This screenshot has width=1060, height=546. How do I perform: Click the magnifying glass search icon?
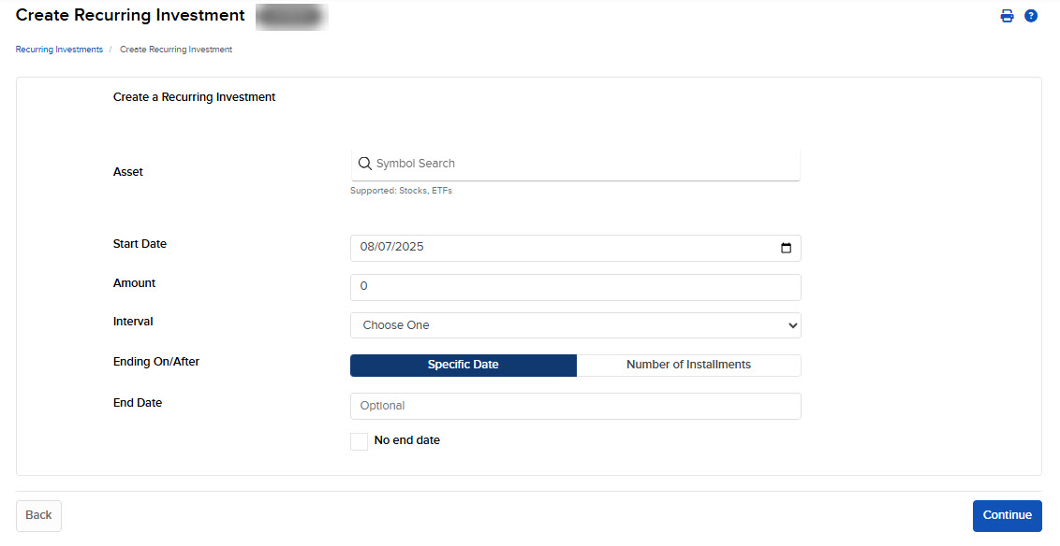(365, 163)
